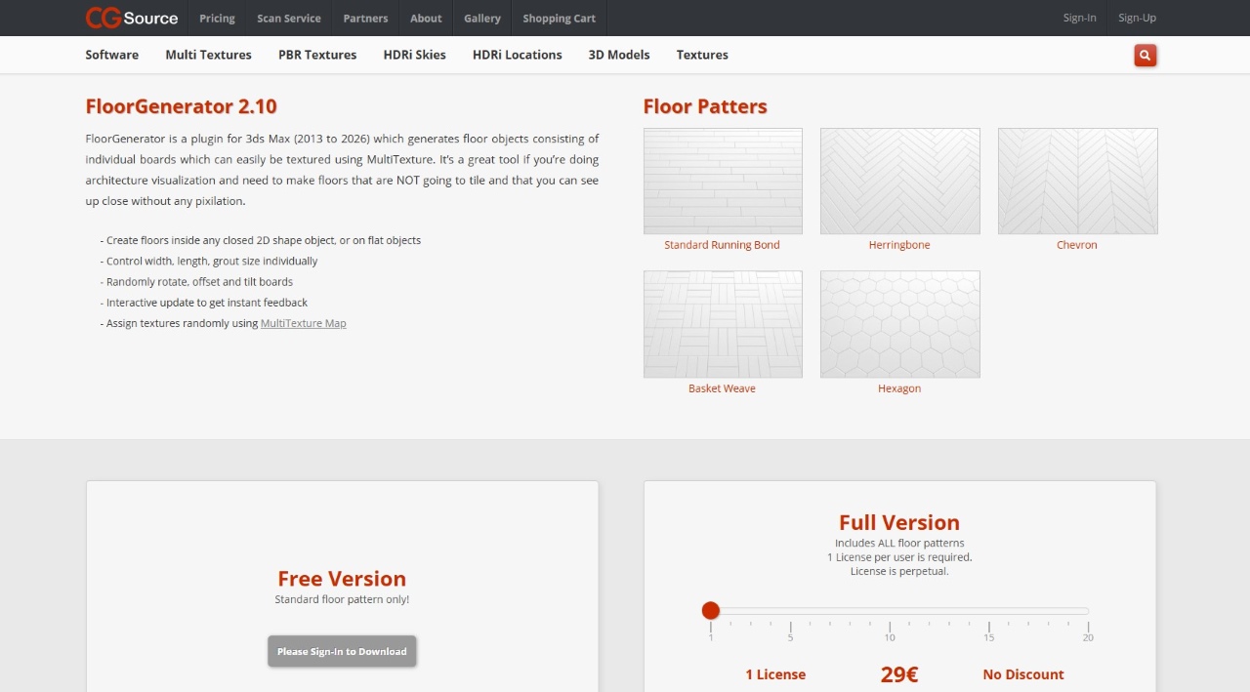Open the Gallery page
1250x692 pixels.
pos(482,19)
